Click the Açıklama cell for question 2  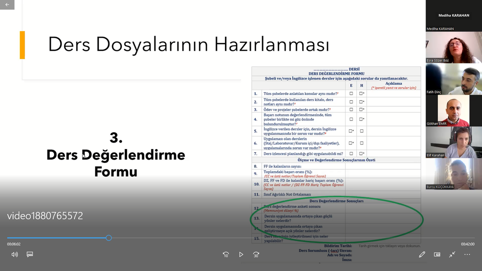coord(394,101)
